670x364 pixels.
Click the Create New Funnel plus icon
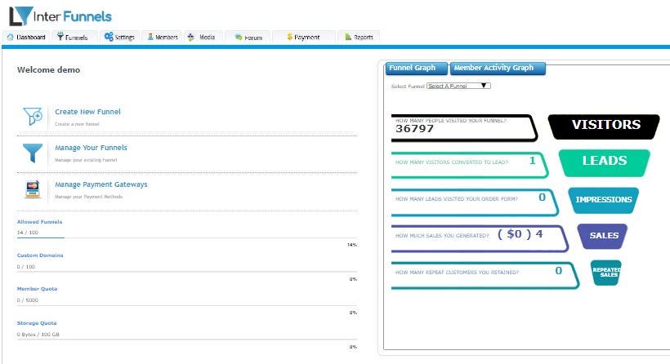33,116
